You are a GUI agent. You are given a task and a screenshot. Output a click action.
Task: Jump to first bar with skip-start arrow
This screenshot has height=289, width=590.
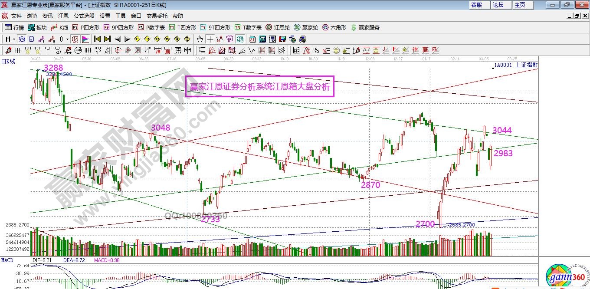click(97, 39)
